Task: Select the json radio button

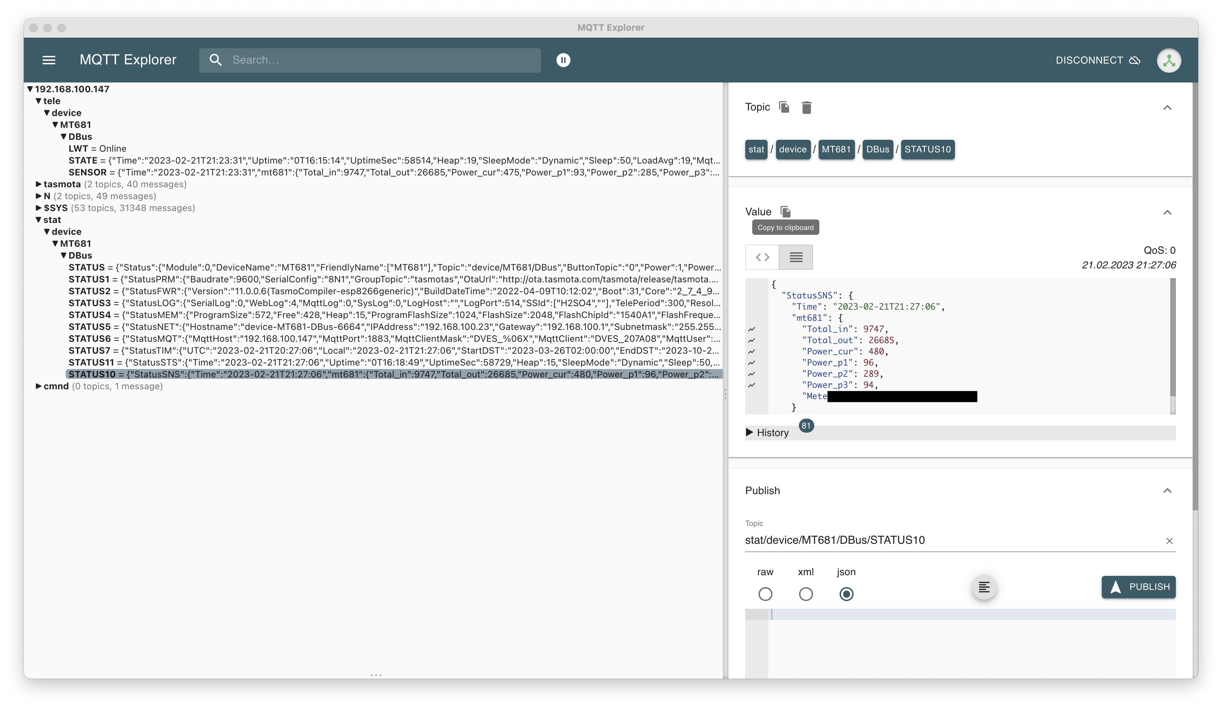Action: pos(846,593)
